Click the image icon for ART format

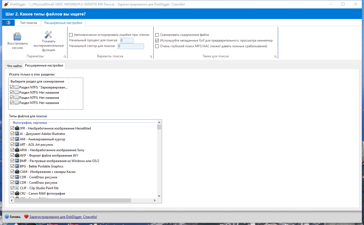point(17,145)
